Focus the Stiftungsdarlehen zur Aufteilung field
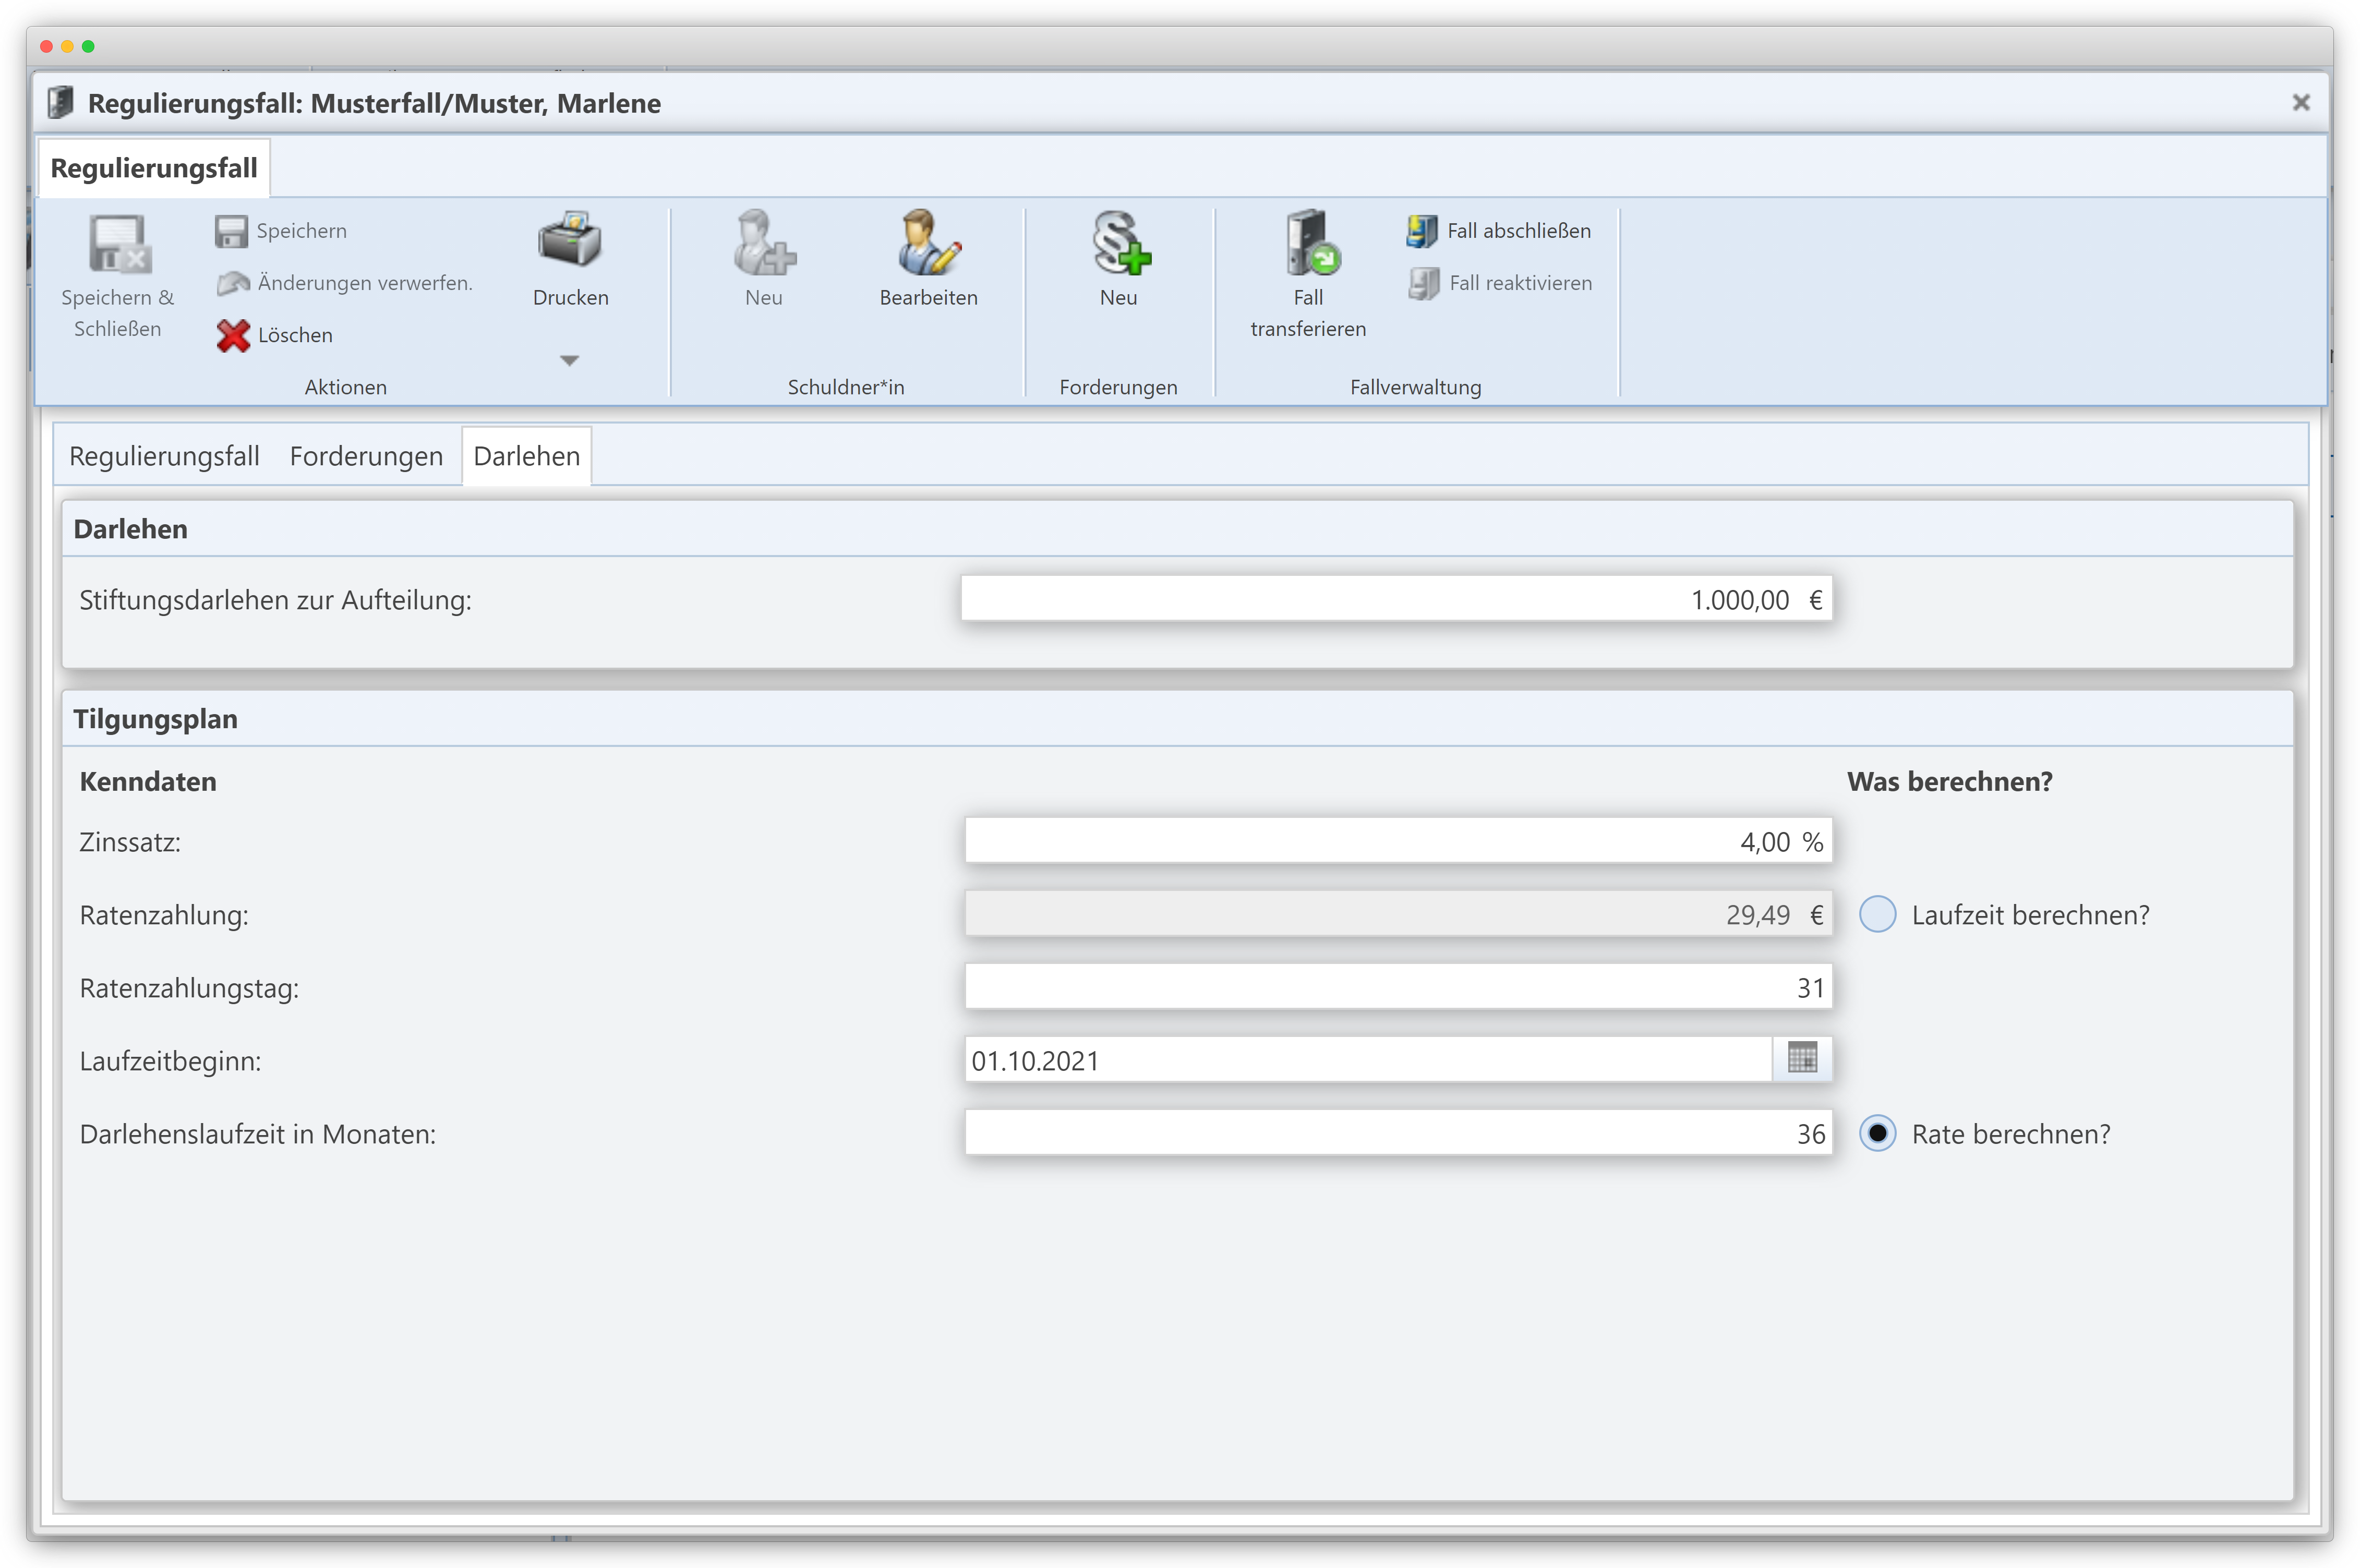Viewport: 2360px width, 1568px height. [x=1396, y=599]
